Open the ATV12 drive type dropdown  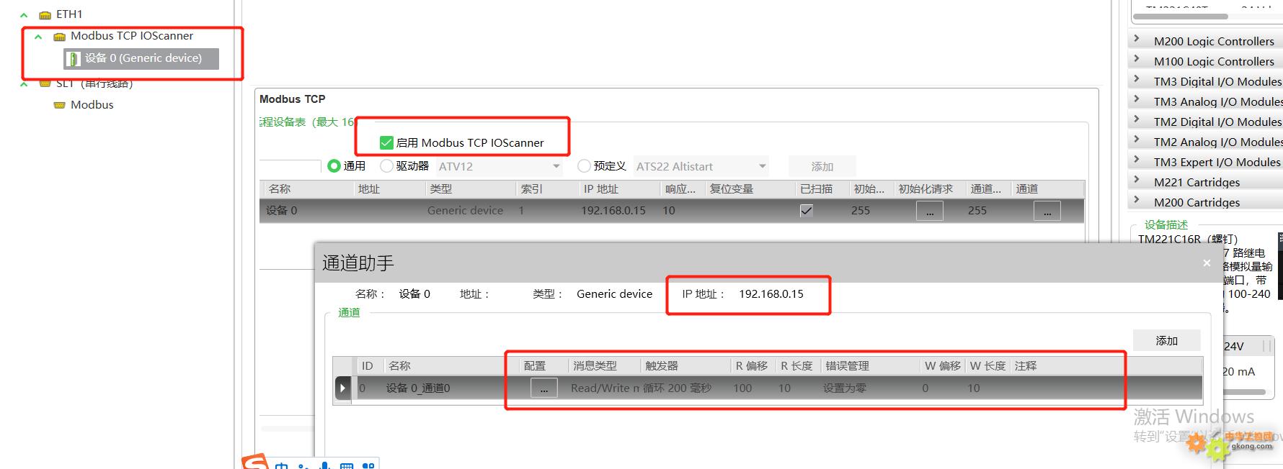pyautogui.click(x=500, y=166)
